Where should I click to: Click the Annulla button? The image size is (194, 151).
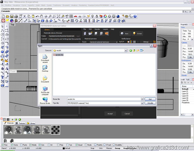150,103
